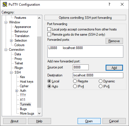
Task: Open Kex settings
Action: pyautogui.click(x=23, y=77)
